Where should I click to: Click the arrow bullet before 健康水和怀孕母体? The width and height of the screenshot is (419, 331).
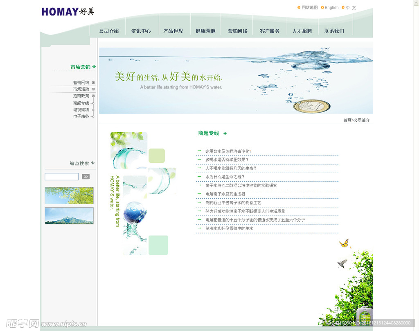coord(199,228)
